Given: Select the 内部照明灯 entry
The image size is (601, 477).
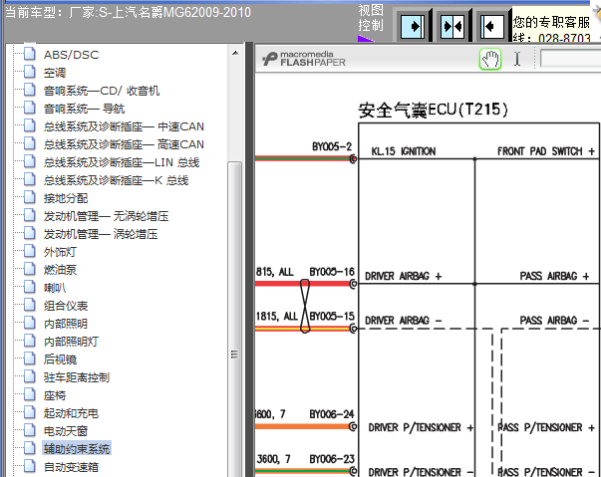Looking at the screenshot, I should (71, 342).
